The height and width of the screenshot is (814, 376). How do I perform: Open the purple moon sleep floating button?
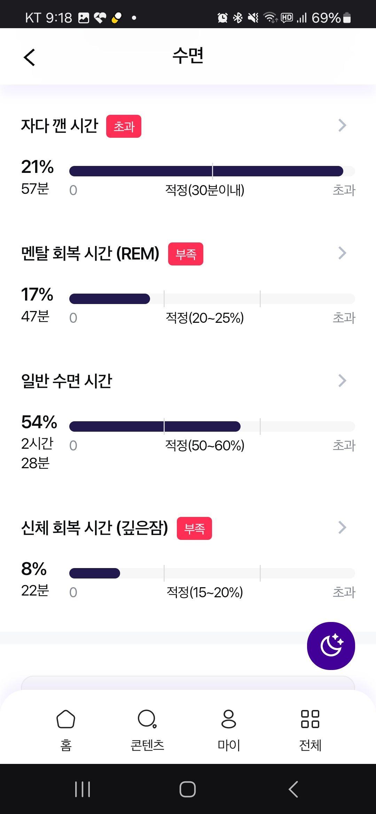331,646
